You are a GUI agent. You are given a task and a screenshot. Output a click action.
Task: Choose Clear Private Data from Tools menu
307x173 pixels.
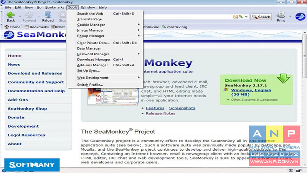pos(105,43)
